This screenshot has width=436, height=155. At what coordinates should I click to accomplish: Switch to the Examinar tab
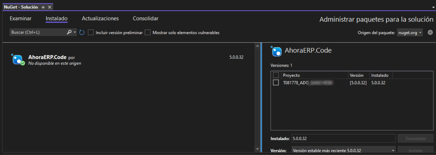pyautogui.click(x=20, y=18)
